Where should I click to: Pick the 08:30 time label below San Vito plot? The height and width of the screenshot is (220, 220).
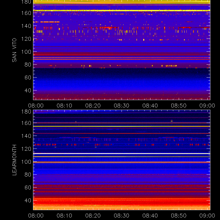[122, 106]
